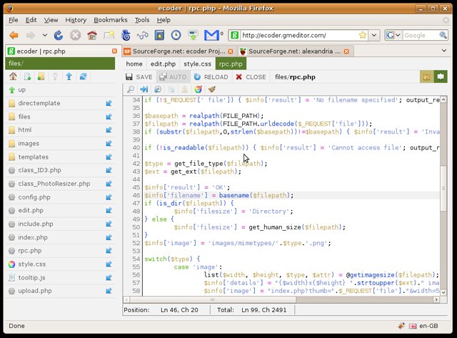Image resolution: width=457 pixels, height=338 pixels.
Task: Open the Bookmarks menu
Action: pos(110,20)
